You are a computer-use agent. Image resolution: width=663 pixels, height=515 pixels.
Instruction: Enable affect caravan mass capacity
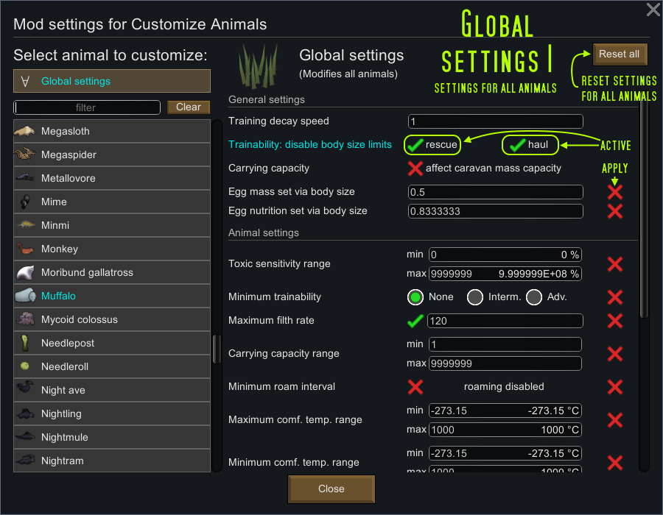coord(415,168)
